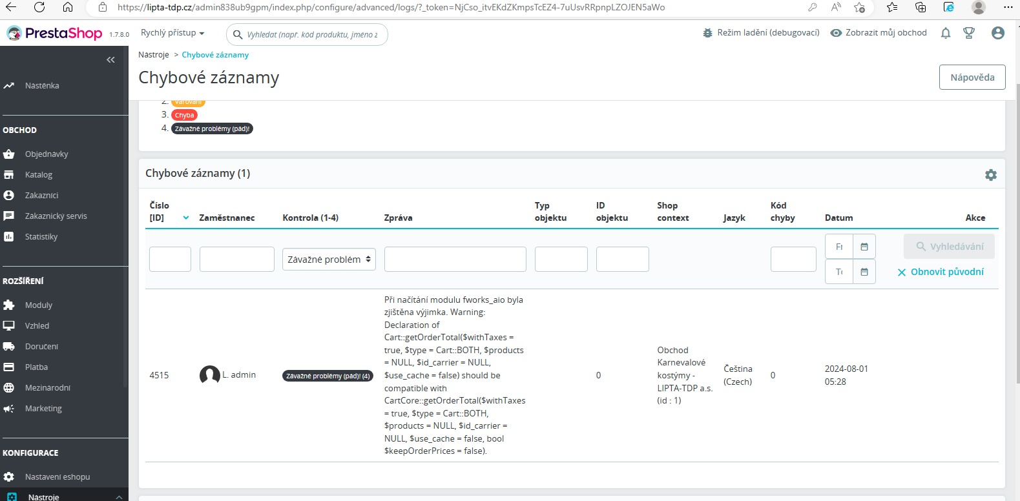
Task: Click the Vyhledávání search button
Action: coord(949,247)
